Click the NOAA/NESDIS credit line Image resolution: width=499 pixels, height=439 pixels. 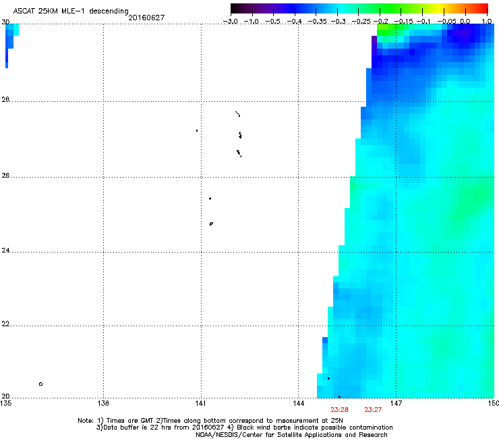tap(291, 435)
